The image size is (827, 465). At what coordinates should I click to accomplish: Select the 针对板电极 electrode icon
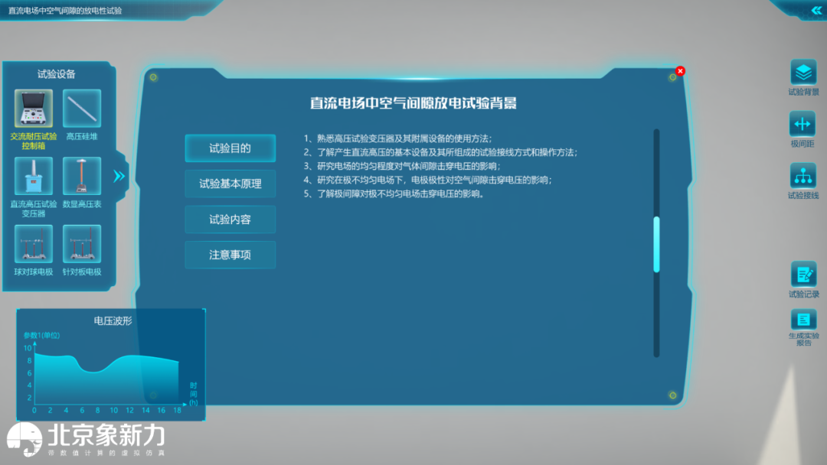[81, 244]
